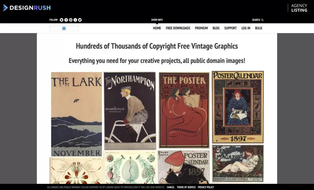Image resolution: width=314 pixels, height=190 pixels.
Task: Open the Log In menu item
Action: (246, 28)
